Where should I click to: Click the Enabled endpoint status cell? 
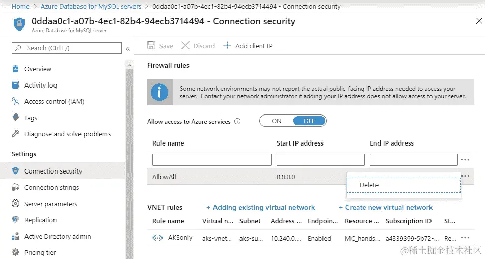click(x=319, y=238)
